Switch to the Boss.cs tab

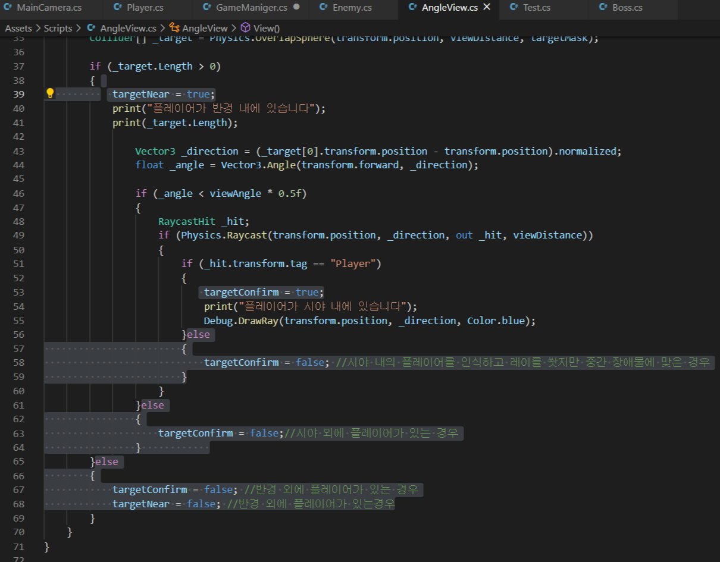[627, 8]
